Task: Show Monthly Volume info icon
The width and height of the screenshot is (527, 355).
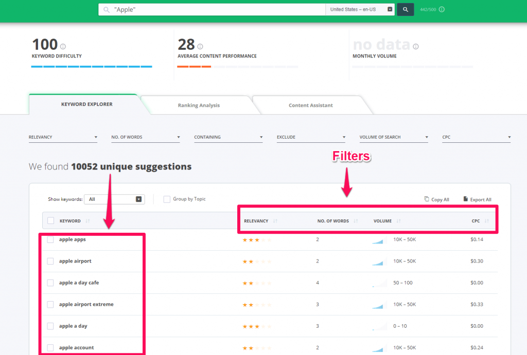Action: (416, 46)
